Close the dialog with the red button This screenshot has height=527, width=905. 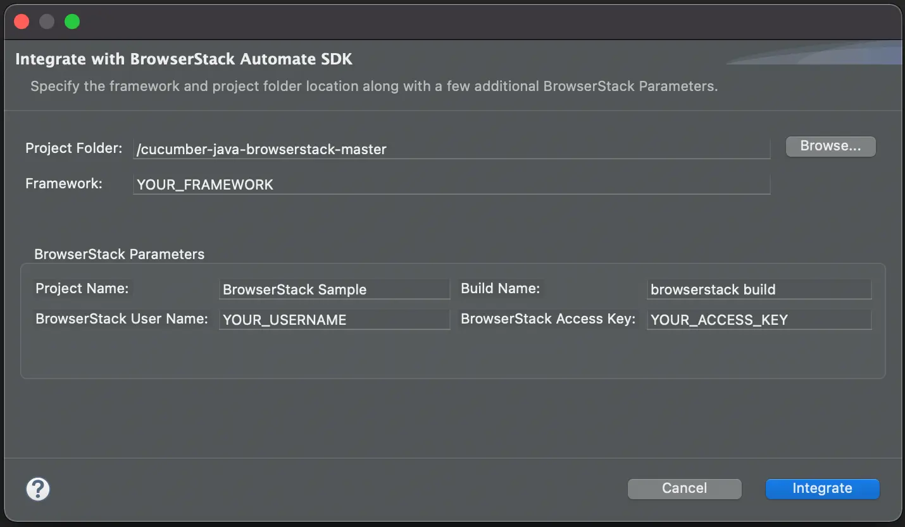(x=22, y=21)
